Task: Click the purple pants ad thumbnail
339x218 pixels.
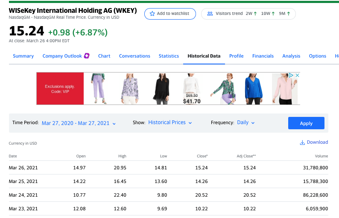Action: [x=98, y=89]
